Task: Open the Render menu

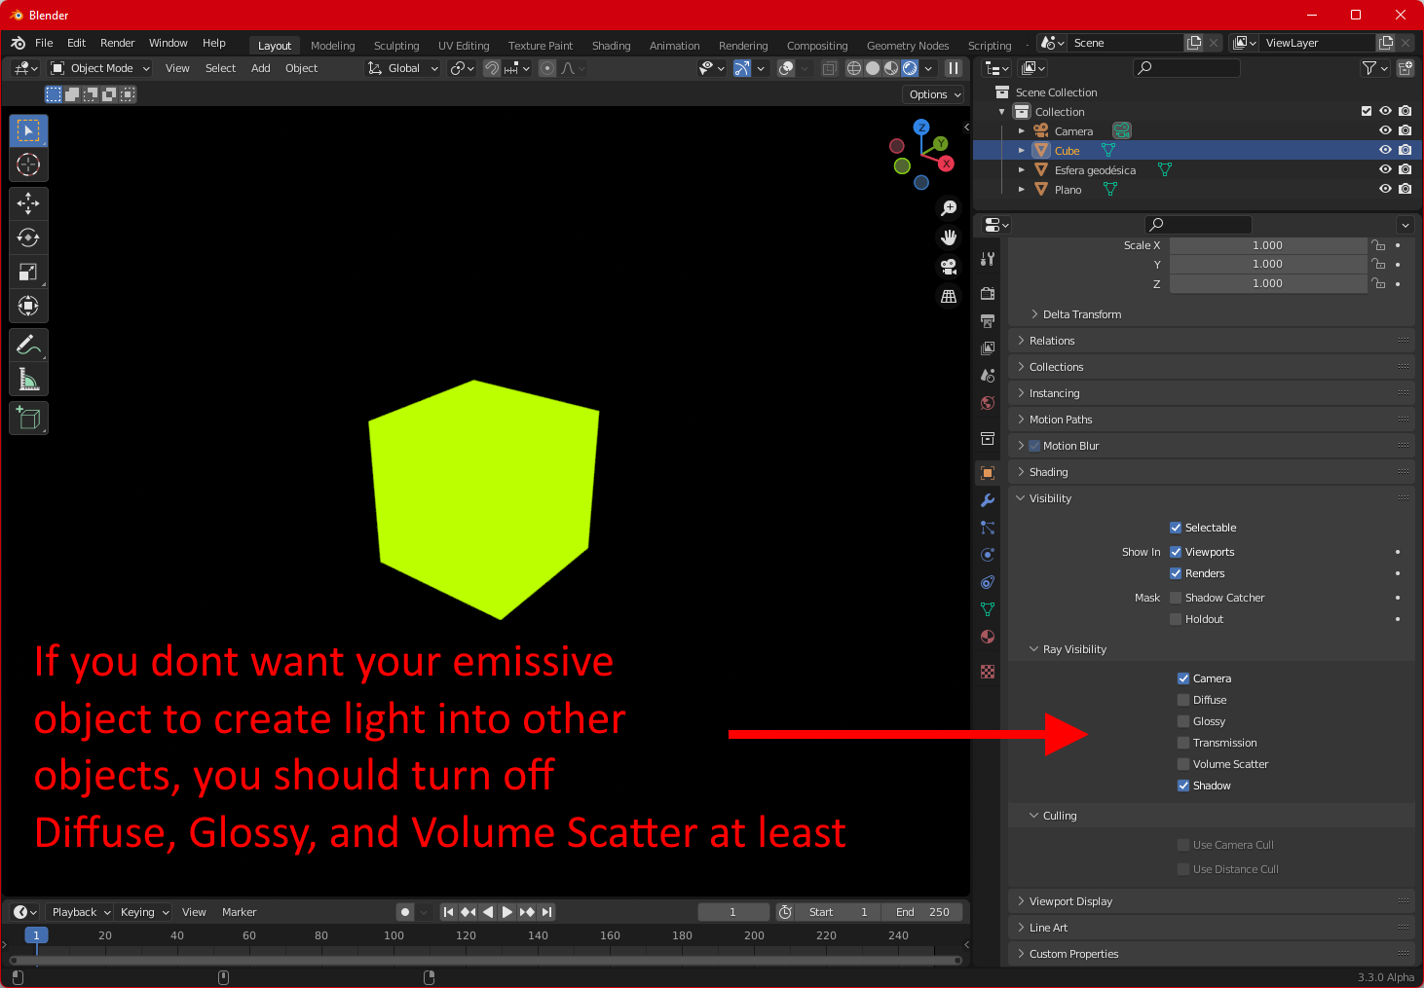Action: point(117,43)
